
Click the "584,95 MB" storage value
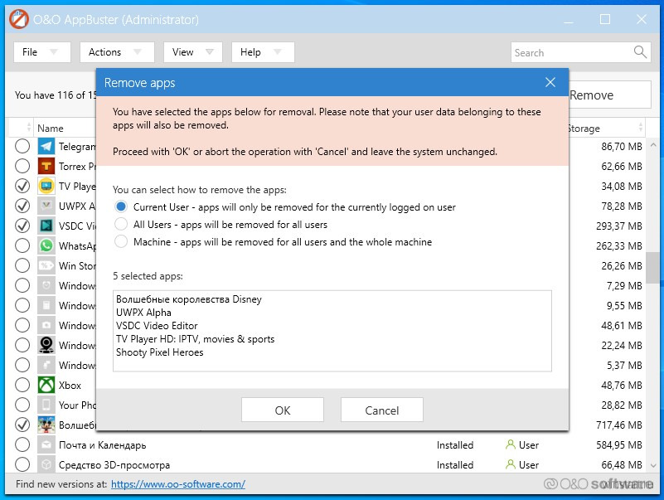tap(619, 445)
